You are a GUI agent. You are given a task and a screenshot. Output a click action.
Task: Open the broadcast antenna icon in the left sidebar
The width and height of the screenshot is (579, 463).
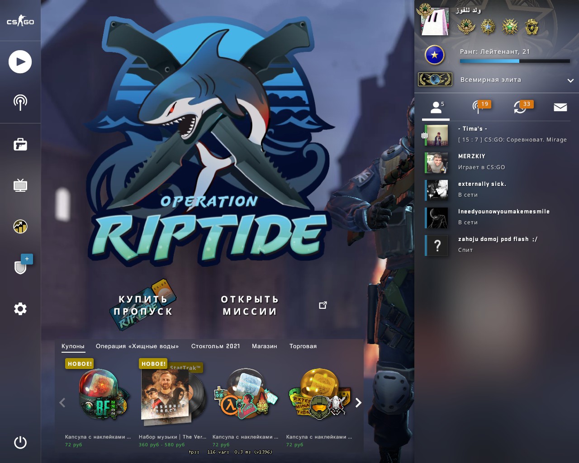[x=20, y=103]
